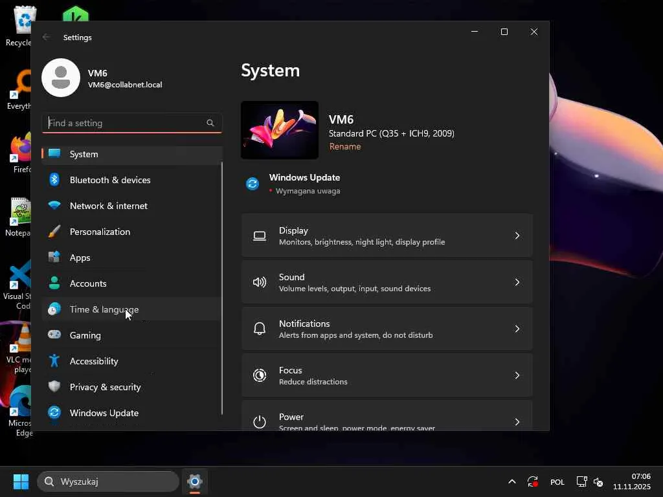
Task: Select the Personalization paintbrush icon
Action: pyautogui.click(x=54, y=232)
